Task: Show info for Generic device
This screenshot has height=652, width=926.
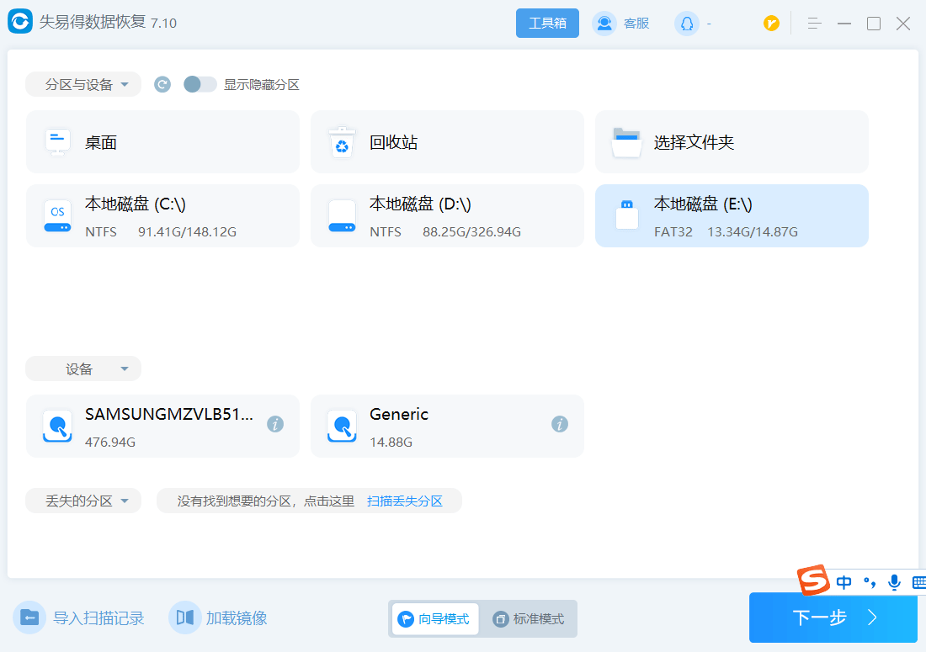Action: point(560,424)
